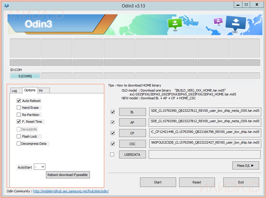The image size is (266, 198).
Task: Open the AutoStart dropdown
Action: pyautogui.click(x=39, y=167)
